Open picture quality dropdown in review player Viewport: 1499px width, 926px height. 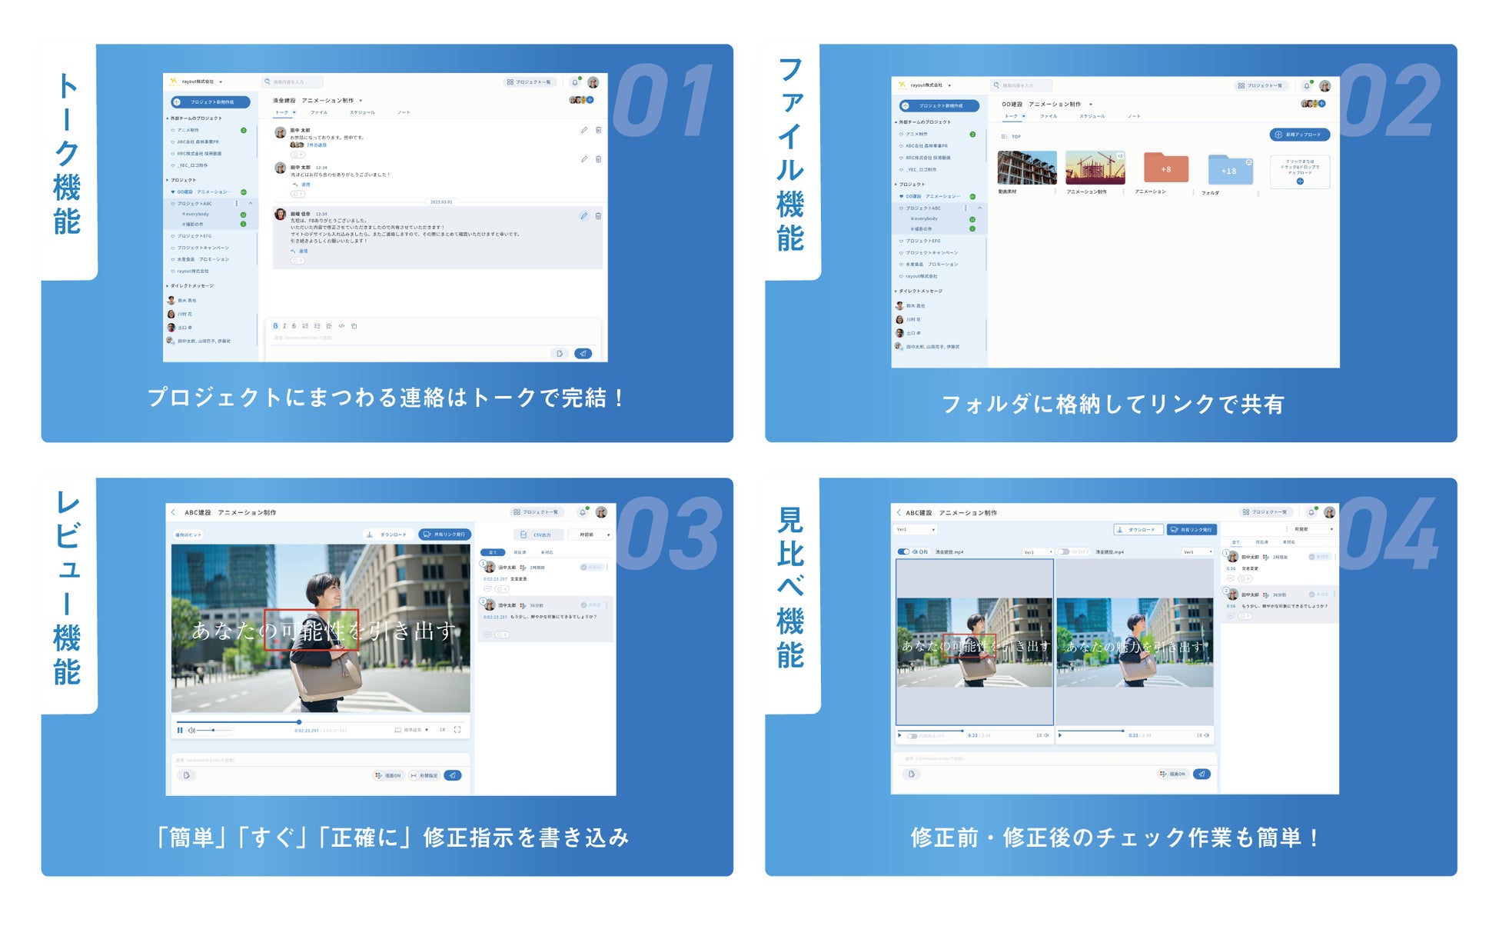pyautogui.click(x=413, y=730)
